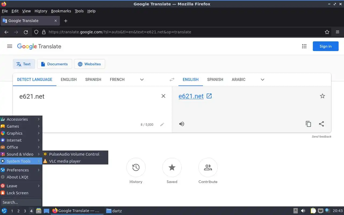Select Arabic as target language
The width and height of the screenshot is (344, 215).
tap(239, 80)
